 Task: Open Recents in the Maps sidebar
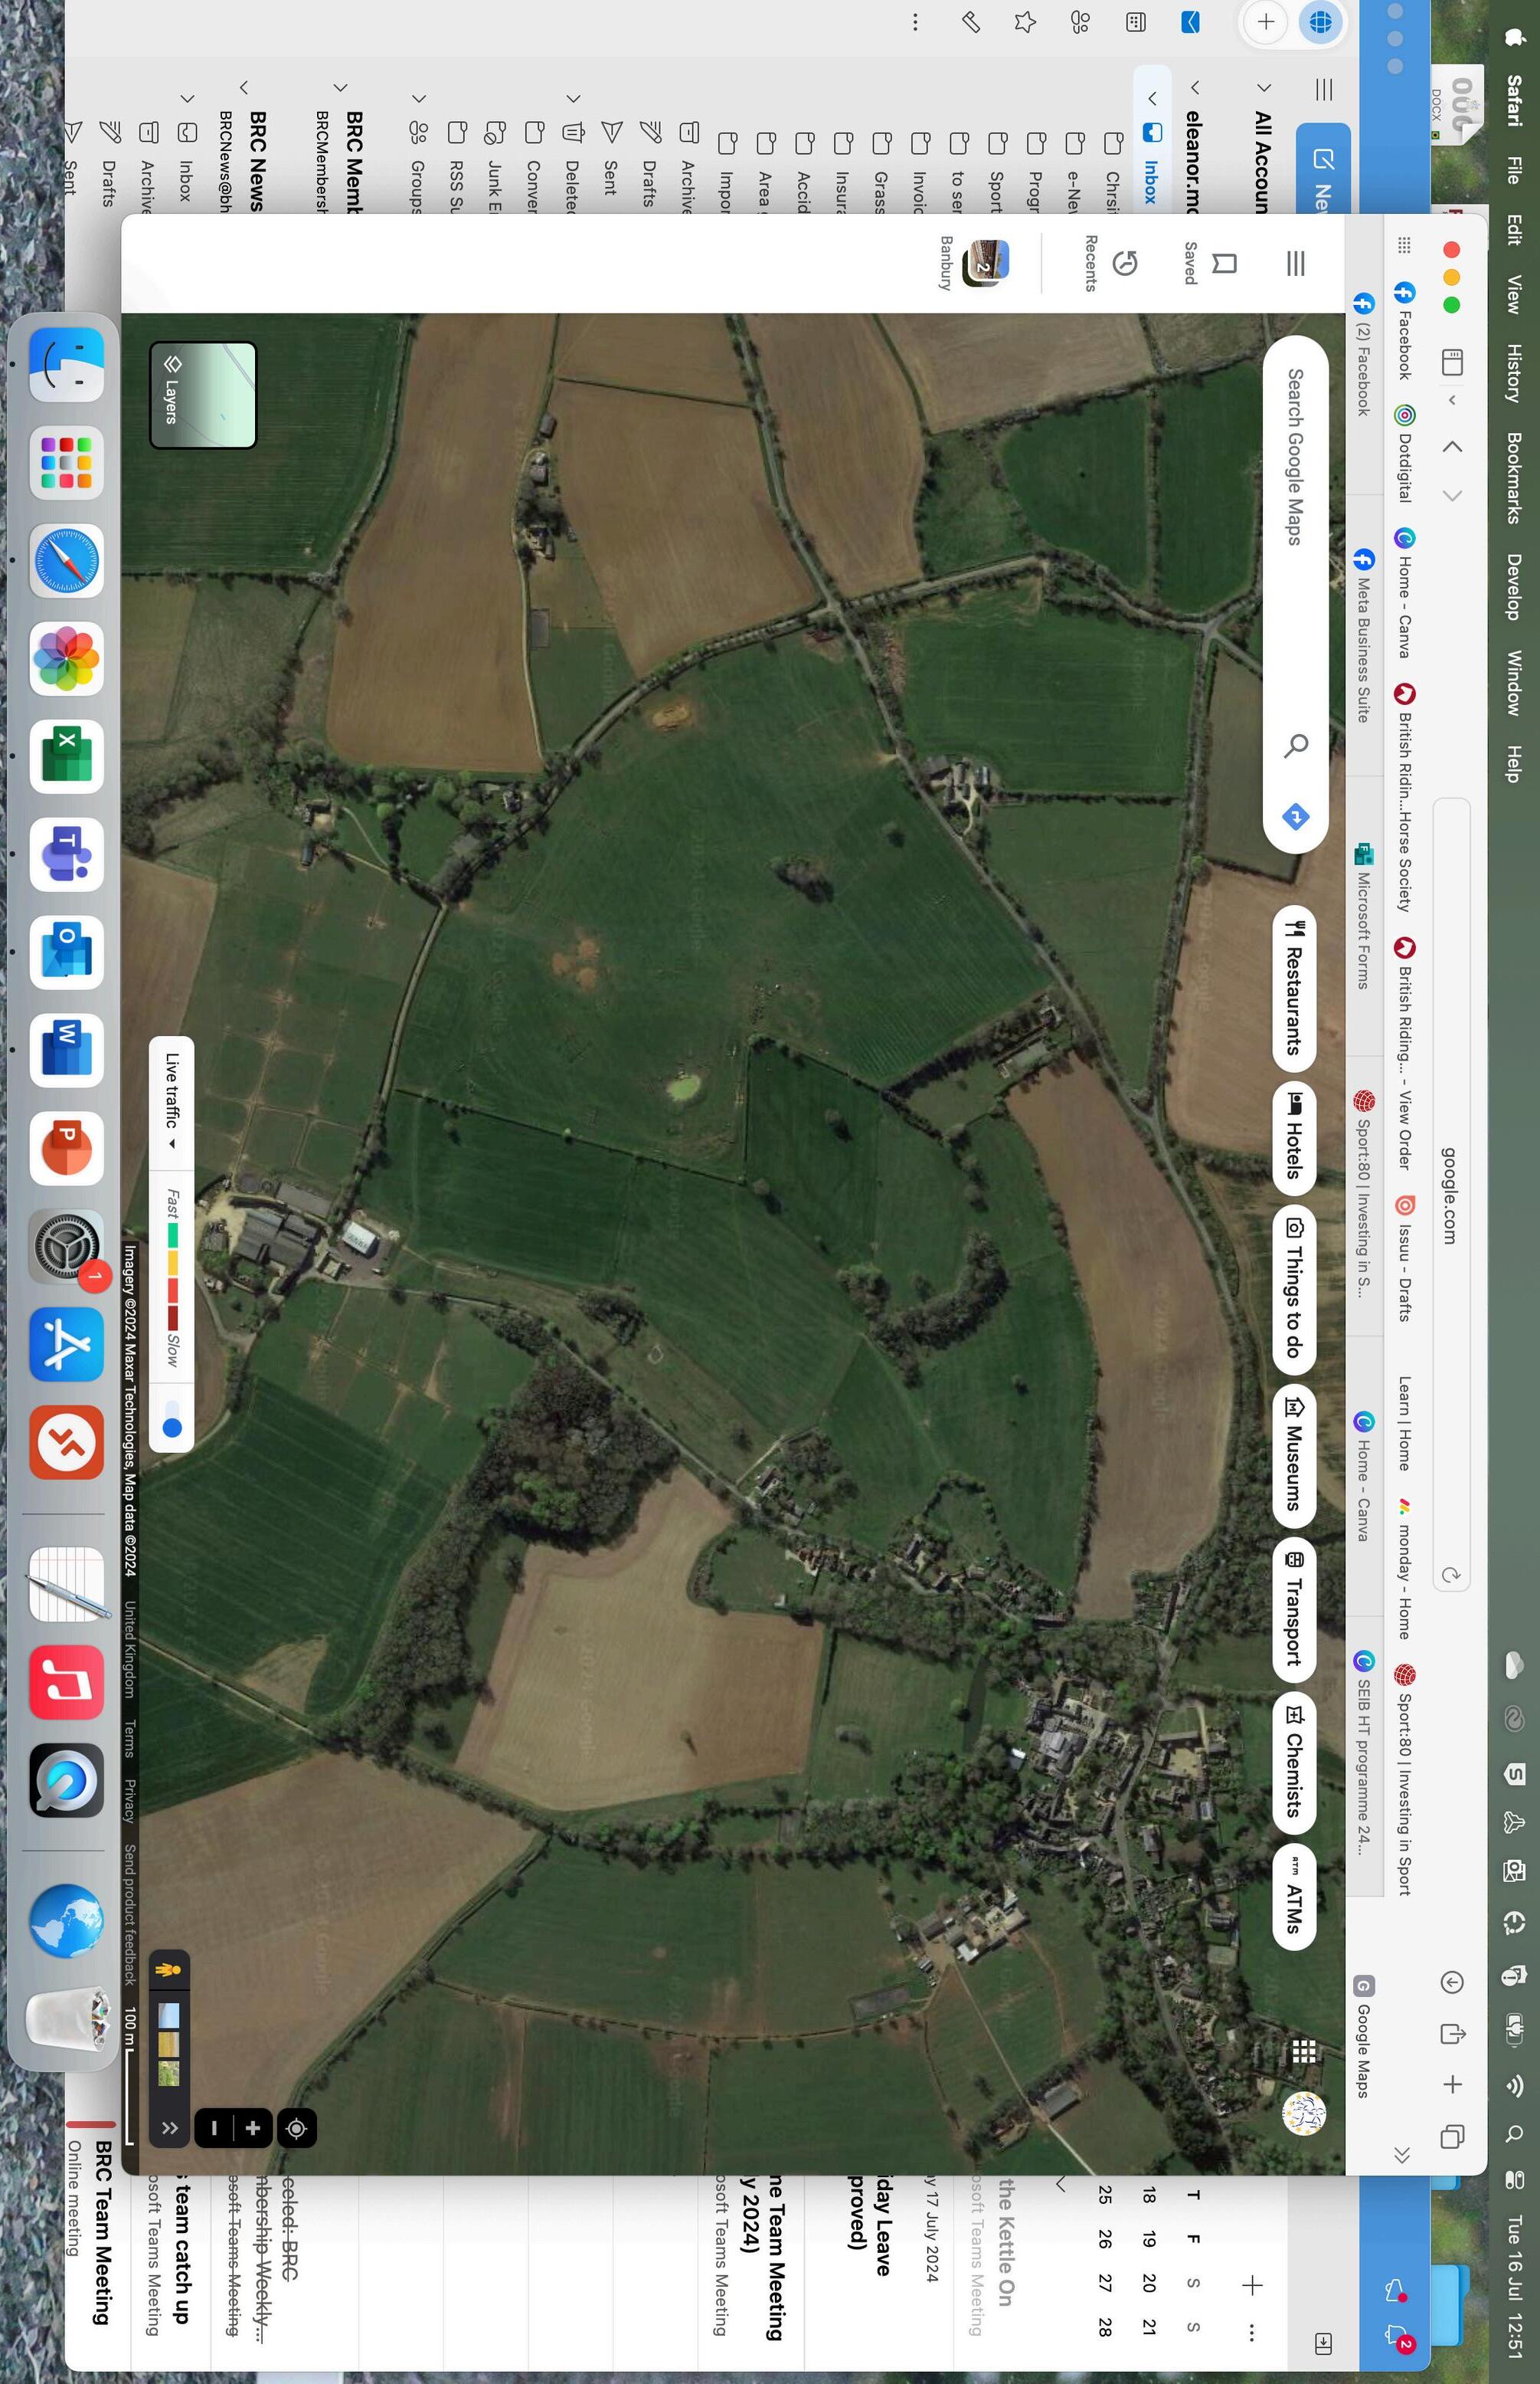coord(1124,263)
